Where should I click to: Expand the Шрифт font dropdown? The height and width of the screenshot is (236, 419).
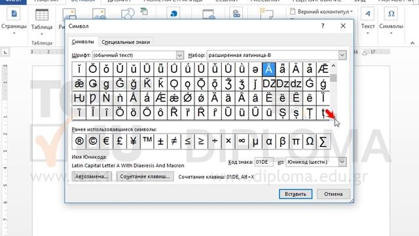tap(180, 55)
